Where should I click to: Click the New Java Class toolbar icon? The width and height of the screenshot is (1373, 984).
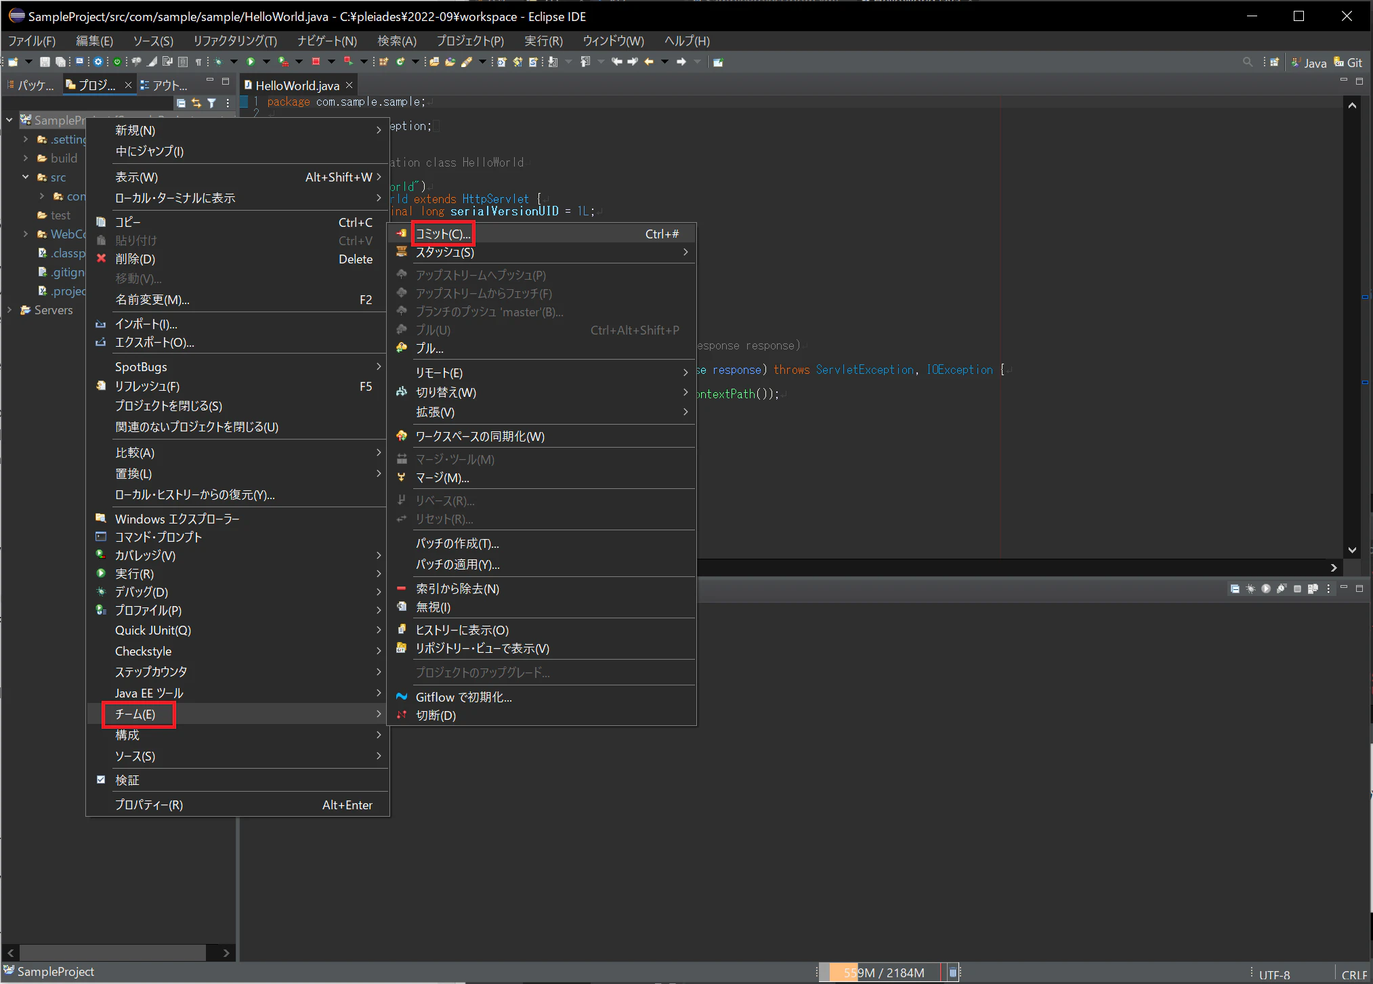click(400, 62)
